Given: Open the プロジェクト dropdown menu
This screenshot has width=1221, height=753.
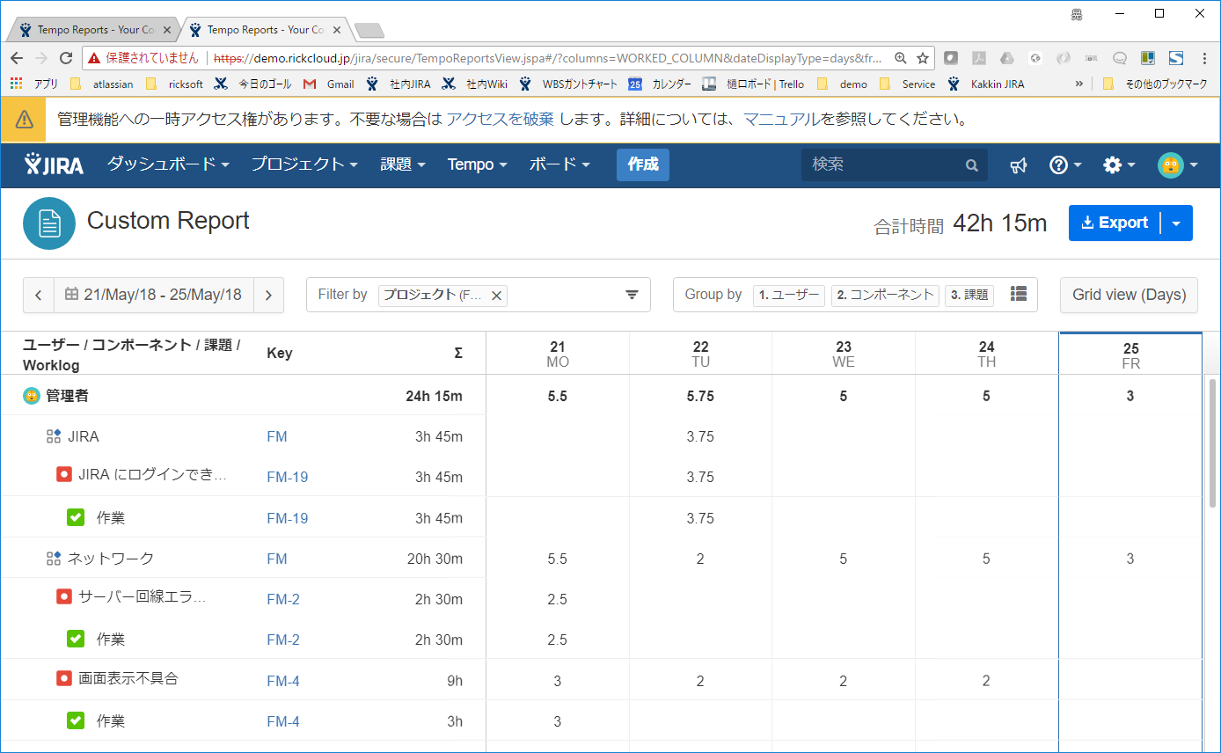Looking at the screenshot, I should coord(304,164).
